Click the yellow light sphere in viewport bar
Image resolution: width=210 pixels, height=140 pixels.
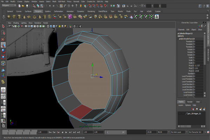(59, 26)
